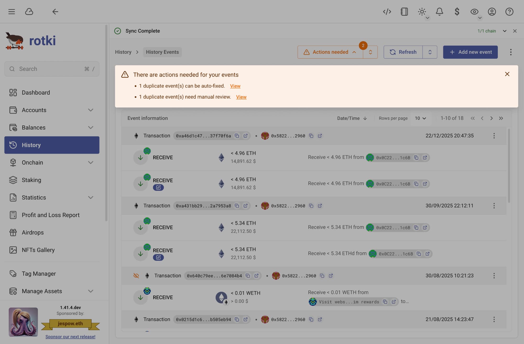Click View link for auto-fixable duplicate events
Image resolution: width=524 pixels, height=344 pixels.
point(235,86)
